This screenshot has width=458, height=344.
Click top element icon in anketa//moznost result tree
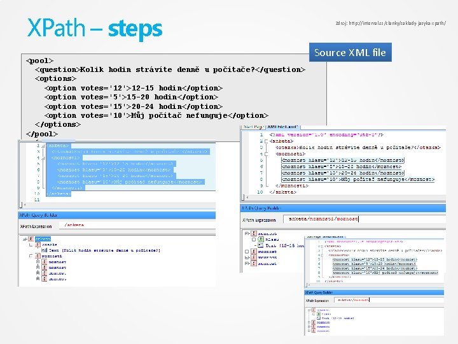coord(314,310)
